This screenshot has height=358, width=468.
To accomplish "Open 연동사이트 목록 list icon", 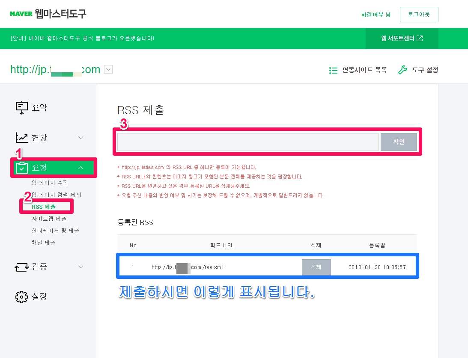I will (x=334, y=70).
